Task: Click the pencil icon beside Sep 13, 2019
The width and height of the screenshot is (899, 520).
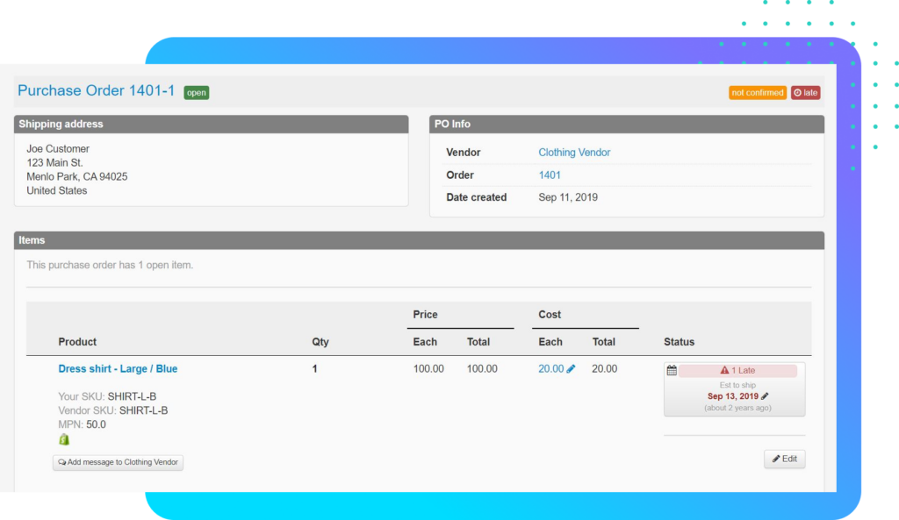Action: coord(765,396)
